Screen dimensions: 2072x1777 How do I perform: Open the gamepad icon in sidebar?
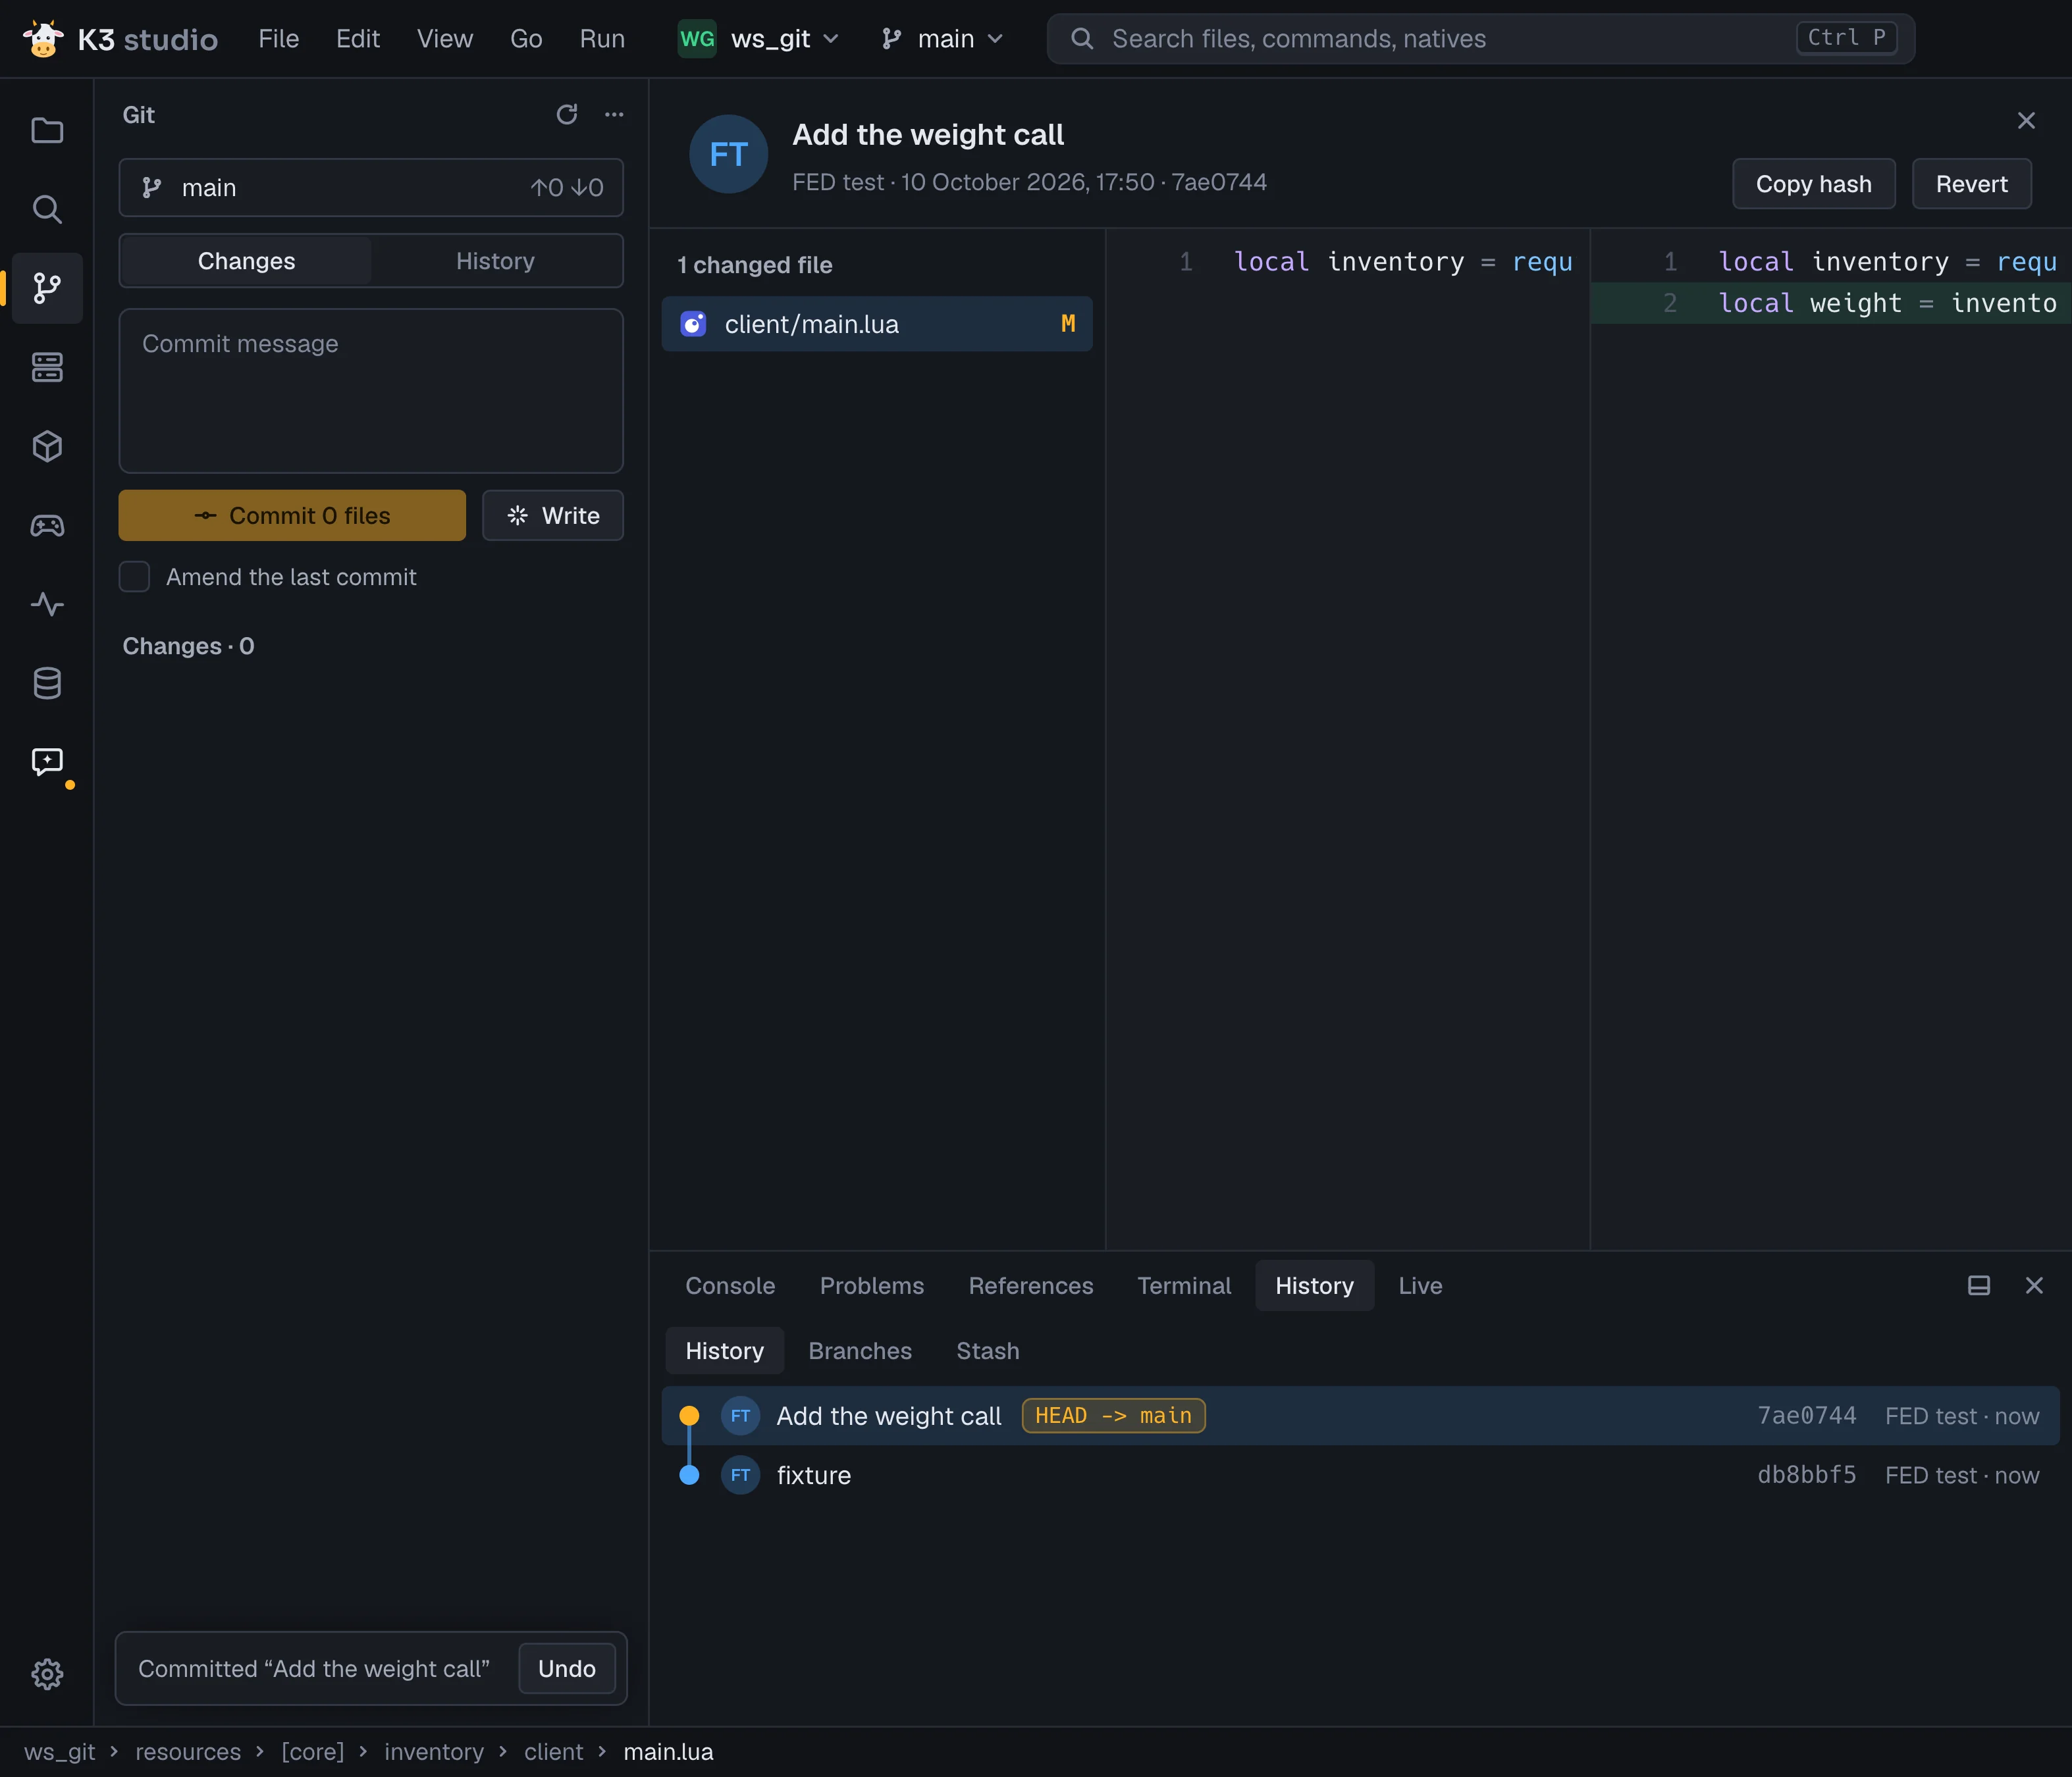click(47, 525)
